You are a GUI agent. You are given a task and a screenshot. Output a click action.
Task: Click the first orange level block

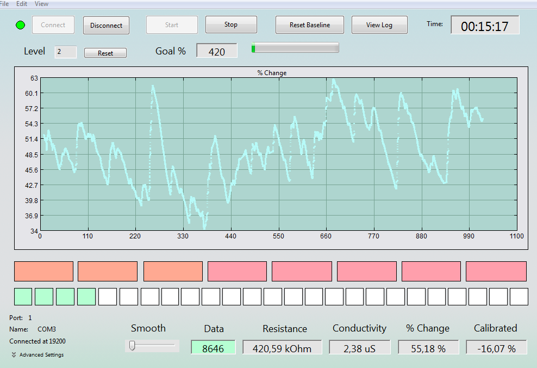click(x=44, y=271)
